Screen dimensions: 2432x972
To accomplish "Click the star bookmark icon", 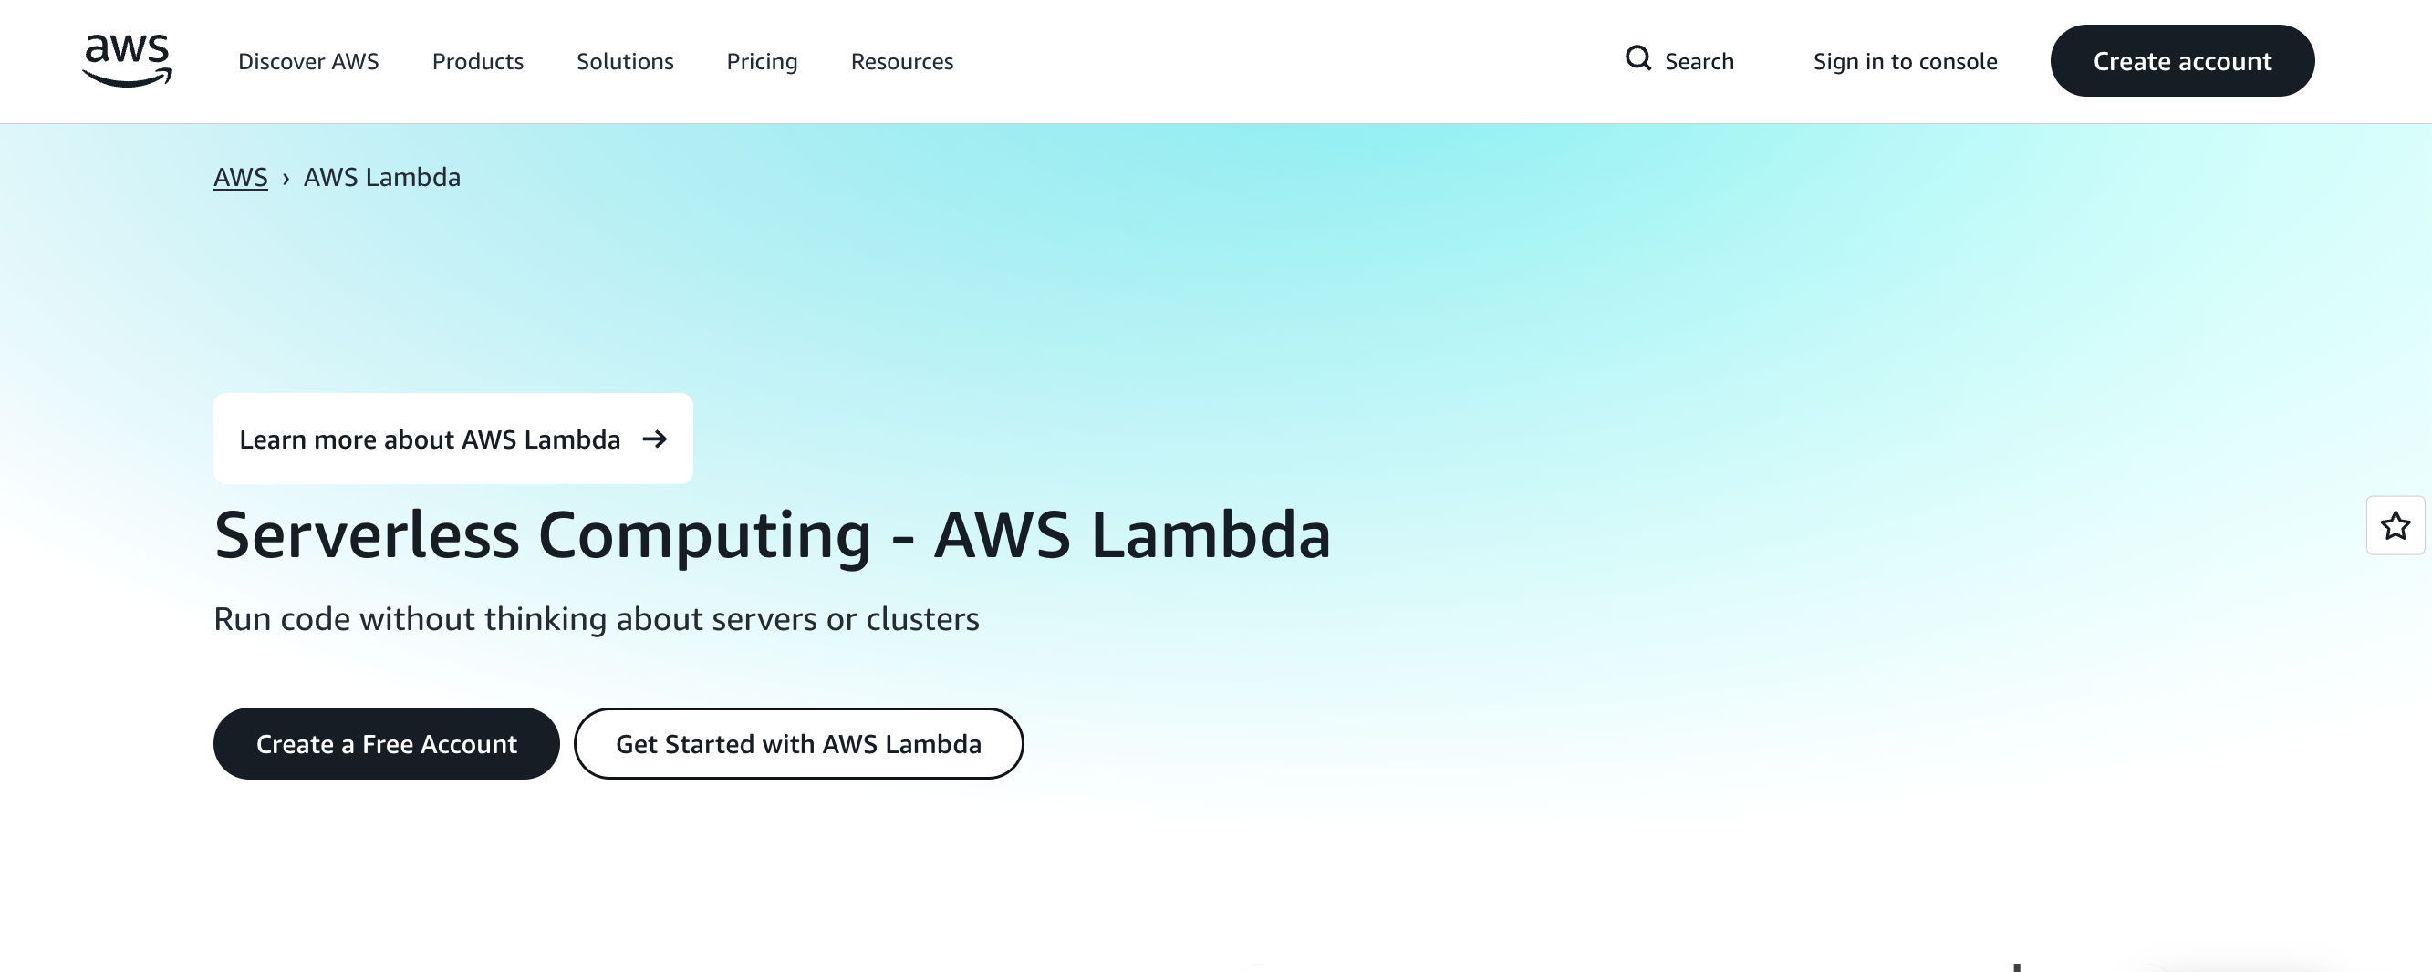I will 2396,525.
